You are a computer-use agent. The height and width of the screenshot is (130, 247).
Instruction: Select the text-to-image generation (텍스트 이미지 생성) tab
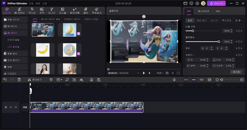[x=51, y=19]
